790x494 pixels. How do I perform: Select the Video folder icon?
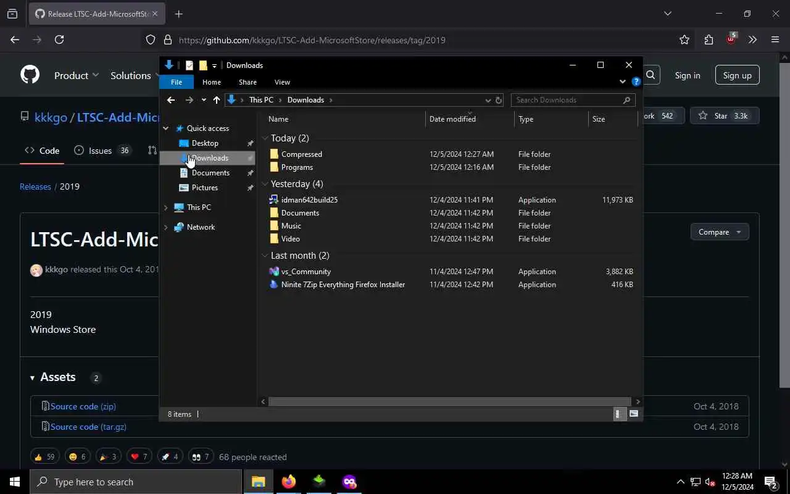pyautogui.click(x=274, y=239)
